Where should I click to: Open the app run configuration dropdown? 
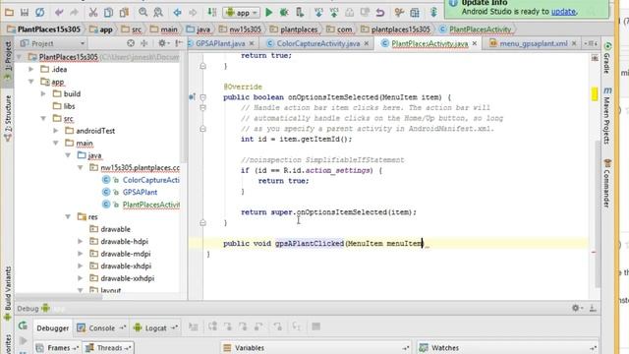point(242,13)
